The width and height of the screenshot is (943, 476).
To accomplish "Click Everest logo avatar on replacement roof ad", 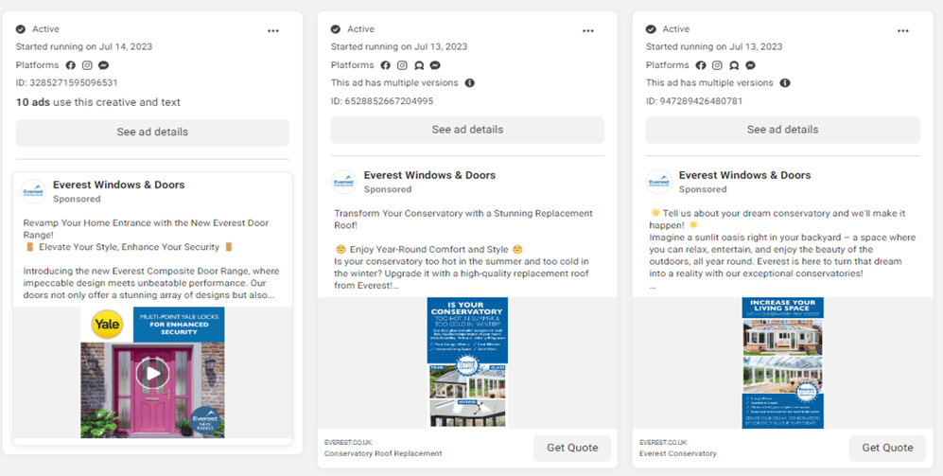I will [343, 182].
